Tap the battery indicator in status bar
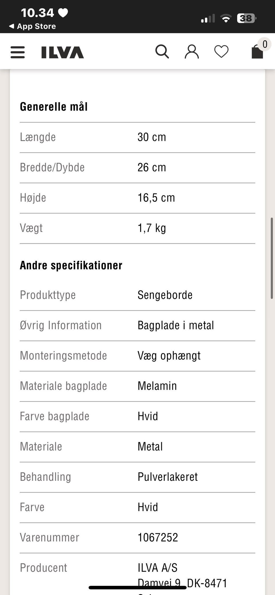 tap(246, 18)
